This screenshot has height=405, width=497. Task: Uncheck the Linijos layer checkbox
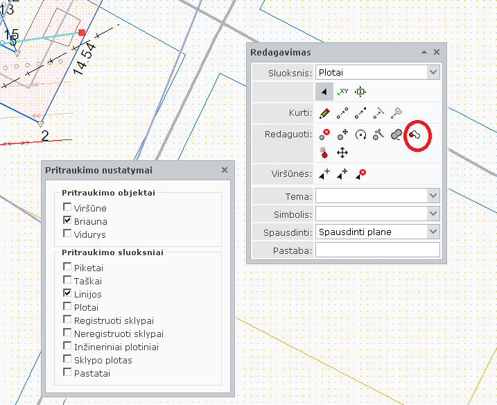pos(67,293)
